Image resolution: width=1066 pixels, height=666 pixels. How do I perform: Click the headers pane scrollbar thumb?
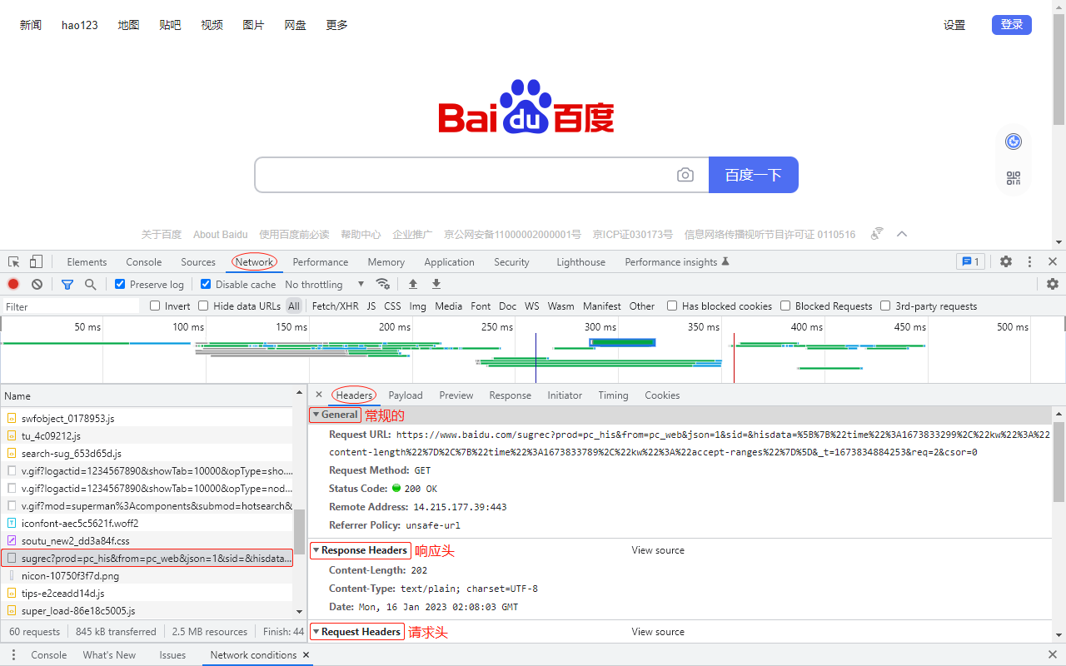[1059, 460]
